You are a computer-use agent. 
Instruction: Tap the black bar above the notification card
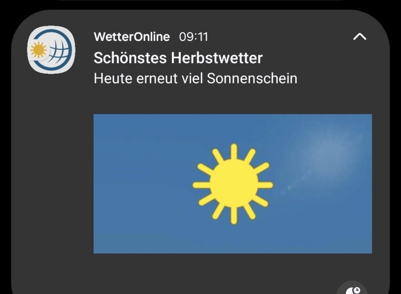(200, 4)
